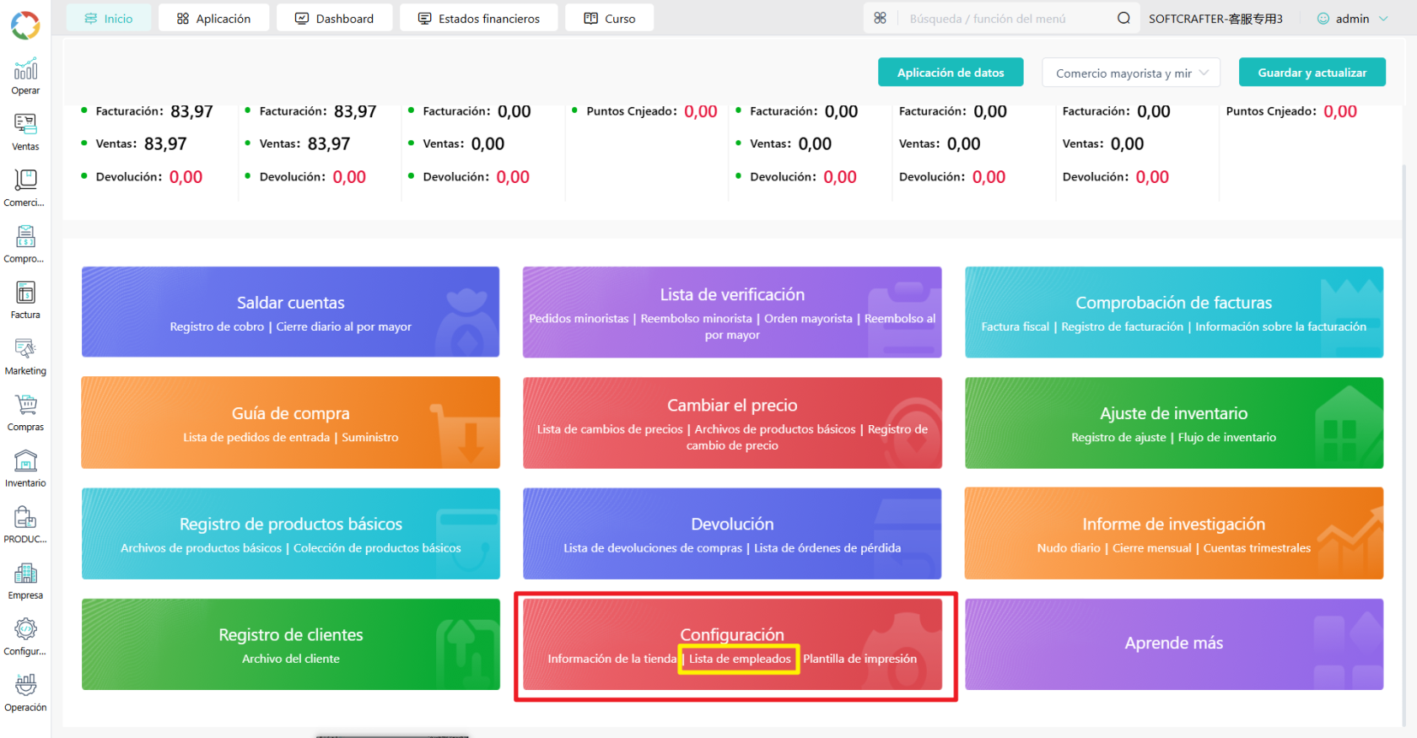Open the Dashboard tab
The width and height of the screenshot is (1417, 738).
tap(334, 18)
